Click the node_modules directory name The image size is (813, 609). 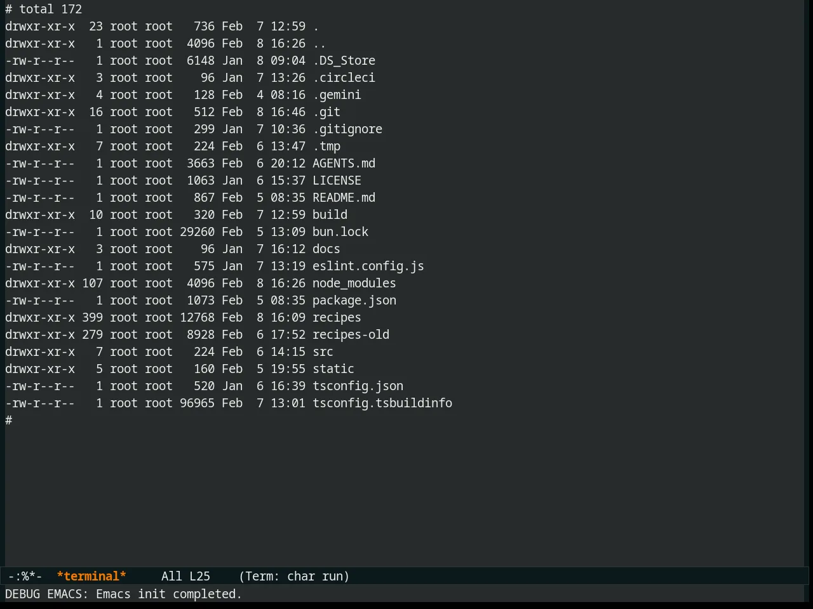coord(354,284)
